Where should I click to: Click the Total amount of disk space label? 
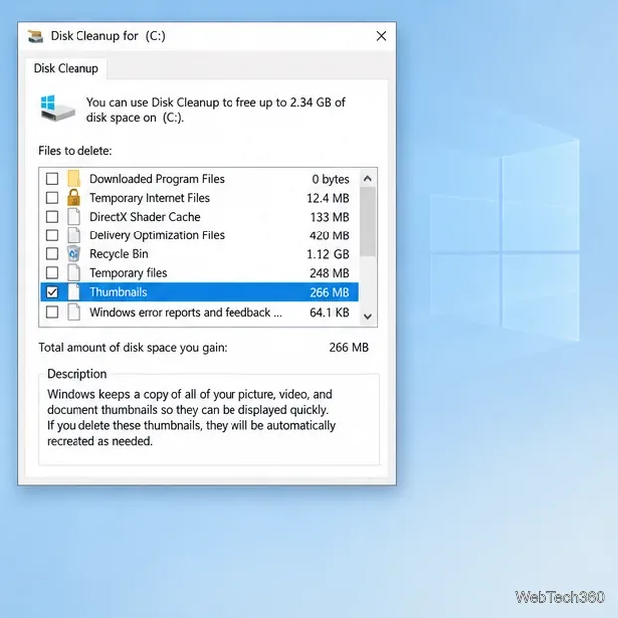132,347
